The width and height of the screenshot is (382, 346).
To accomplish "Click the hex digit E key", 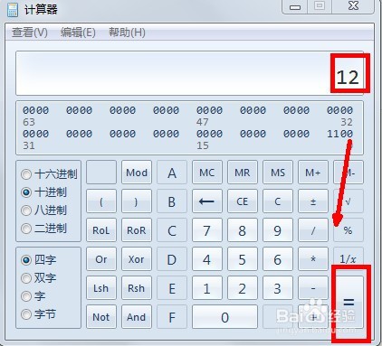I will tap(172, 288).
